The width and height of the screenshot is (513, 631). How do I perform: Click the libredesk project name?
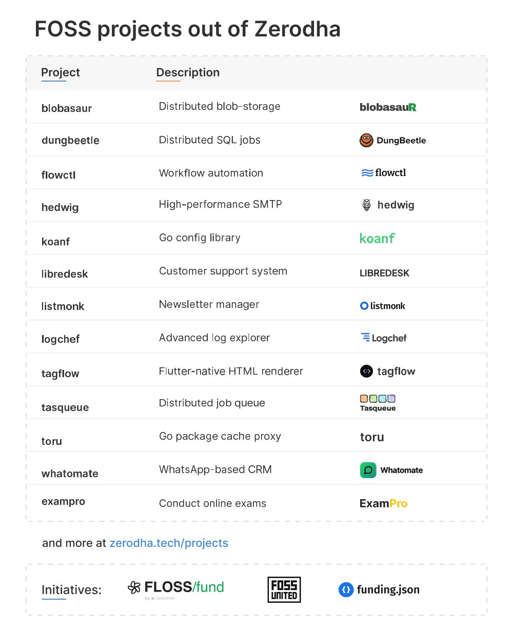tap(65, 274)
